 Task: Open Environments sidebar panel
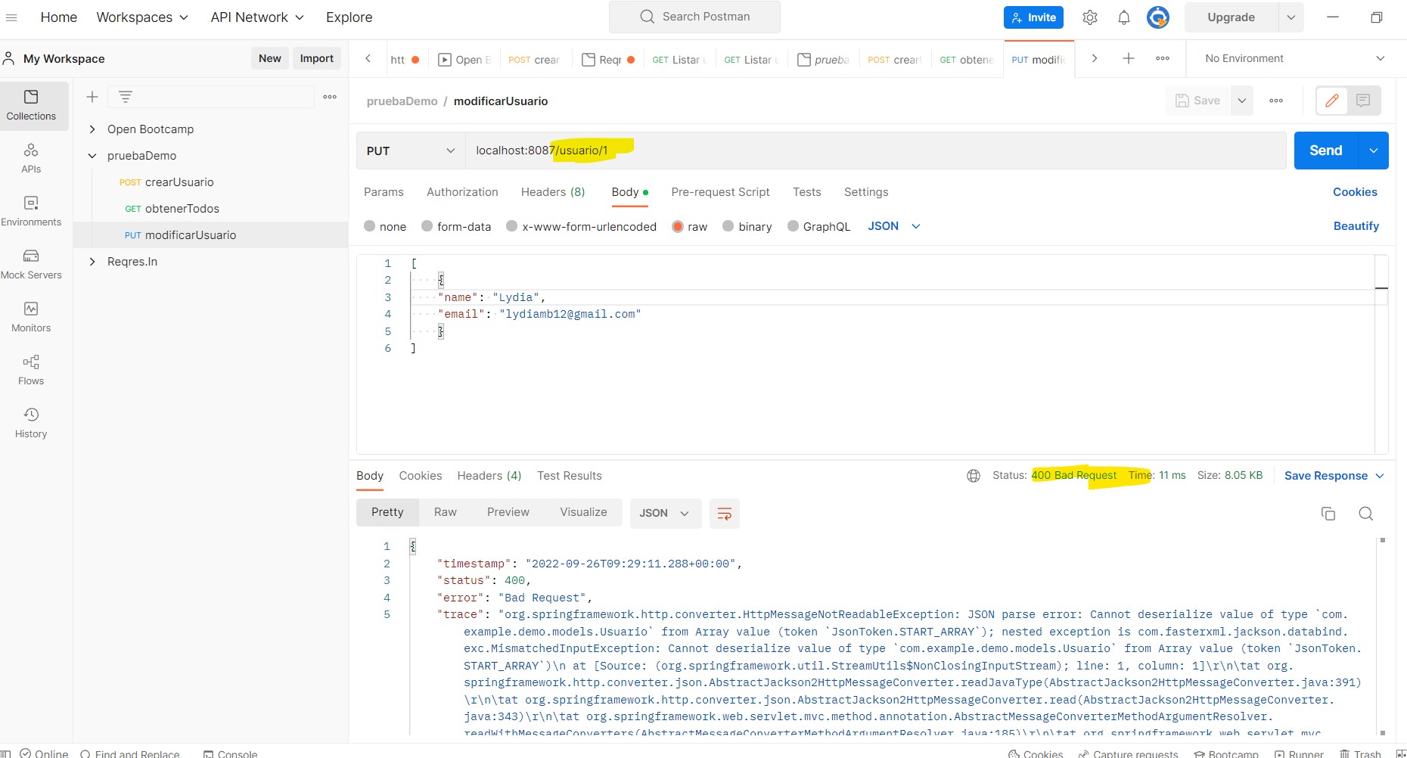[x=31, y=212]
